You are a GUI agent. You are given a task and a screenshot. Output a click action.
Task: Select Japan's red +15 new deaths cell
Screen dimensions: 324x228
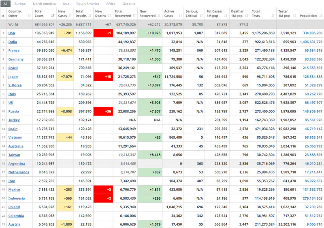click(103, 77)
